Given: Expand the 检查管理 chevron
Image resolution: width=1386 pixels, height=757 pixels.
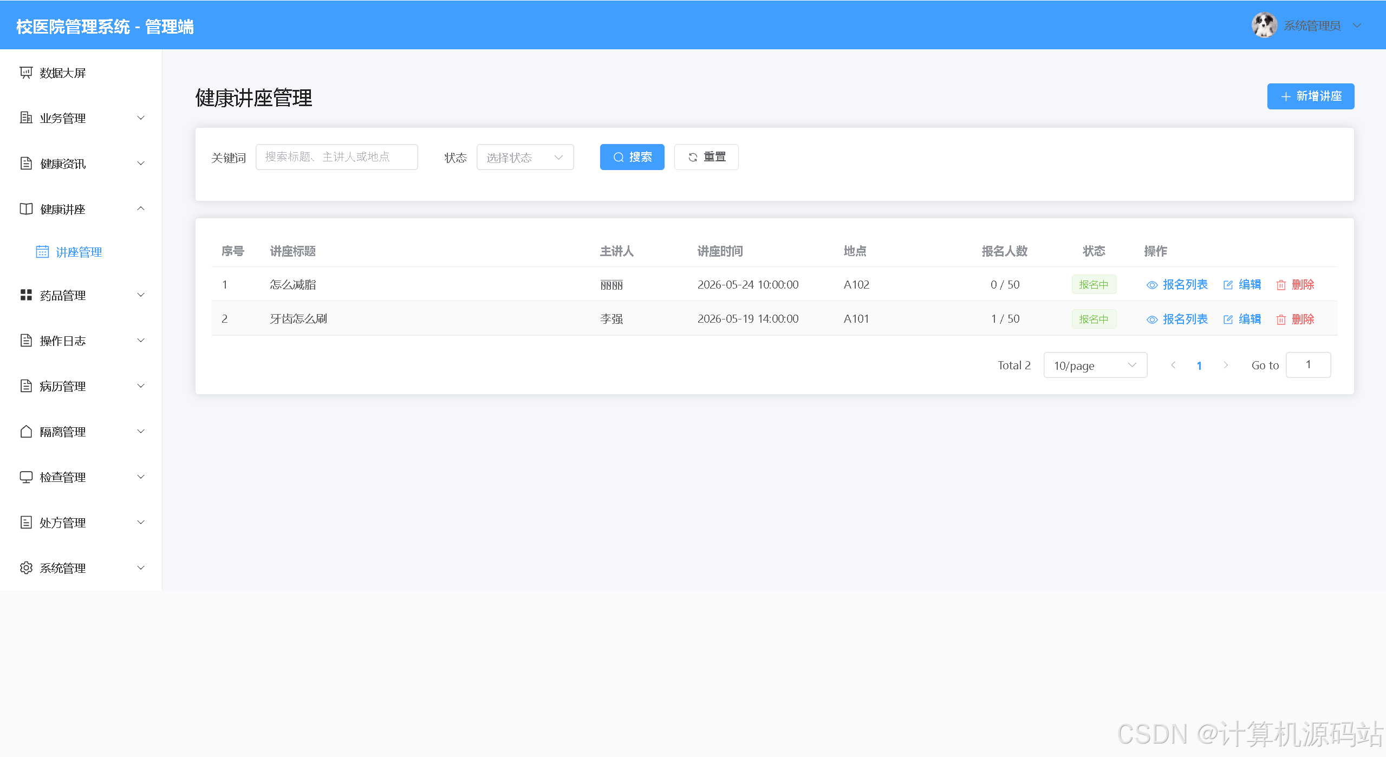Looking at the screenshot, I should (141, 477).
